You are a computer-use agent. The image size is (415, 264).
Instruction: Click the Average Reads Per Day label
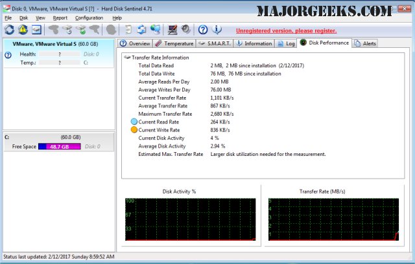(x=164, y=82)
